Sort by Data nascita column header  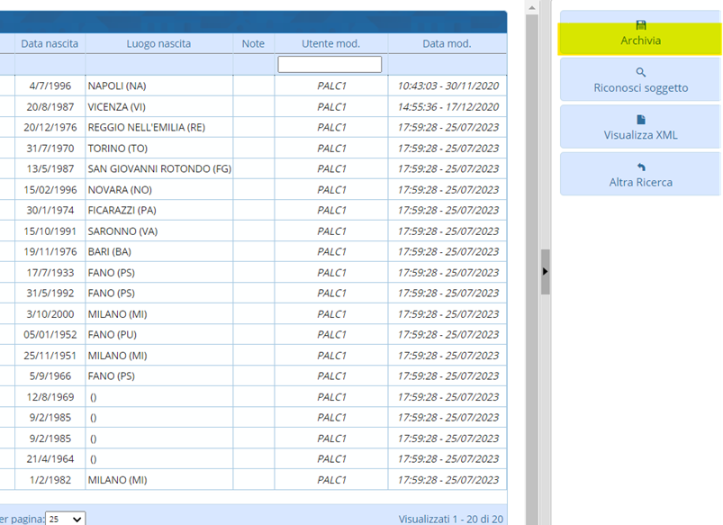point(50,43)
